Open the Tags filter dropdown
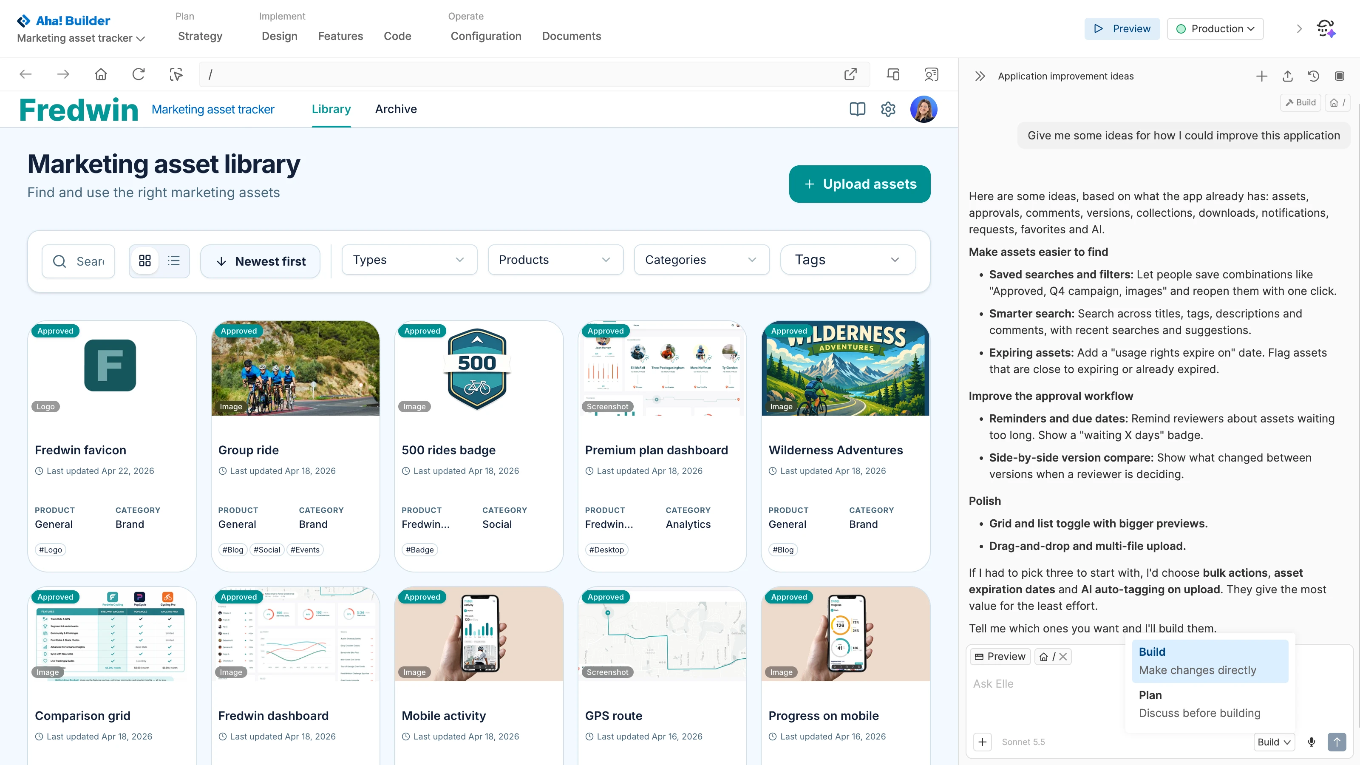The image size is (1360, 765). pyautogui.click(x=848, y=260)
